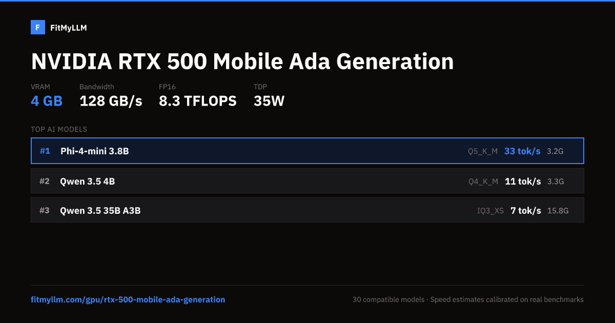
Task: Select the 128 GB/s bandwidth value
Action: [x=111, y=101]
